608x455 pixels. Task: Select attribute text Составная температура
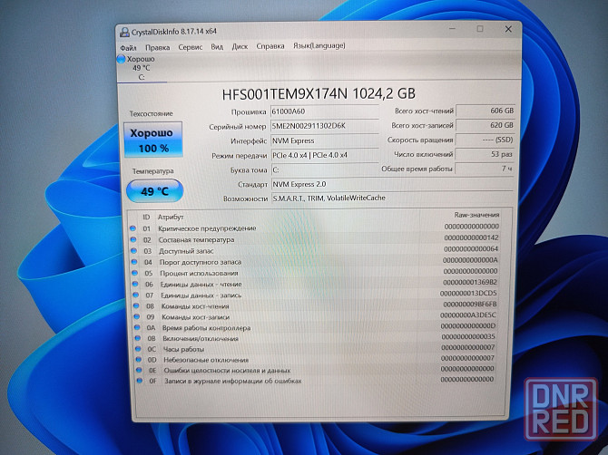tap(196, 239)
